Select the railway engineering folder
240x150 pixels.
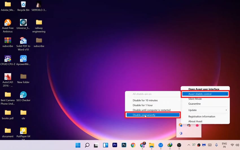(39, 26)
